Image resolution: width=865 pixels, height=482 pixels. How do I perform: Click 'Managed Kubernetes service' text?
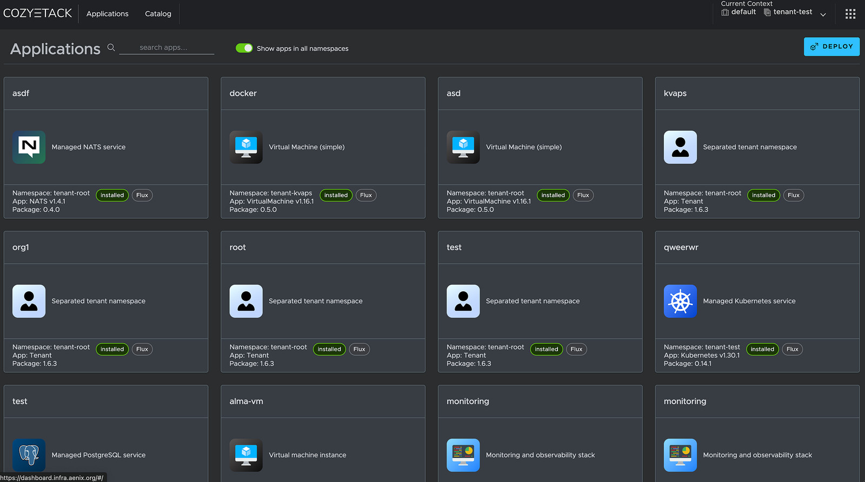point(749,301)
